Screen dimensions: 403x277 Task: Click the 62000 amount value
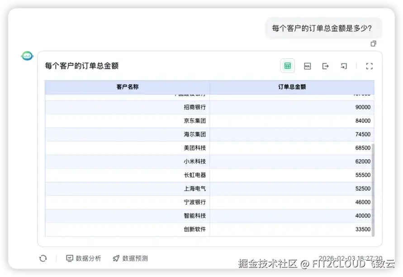coord(363,162)
